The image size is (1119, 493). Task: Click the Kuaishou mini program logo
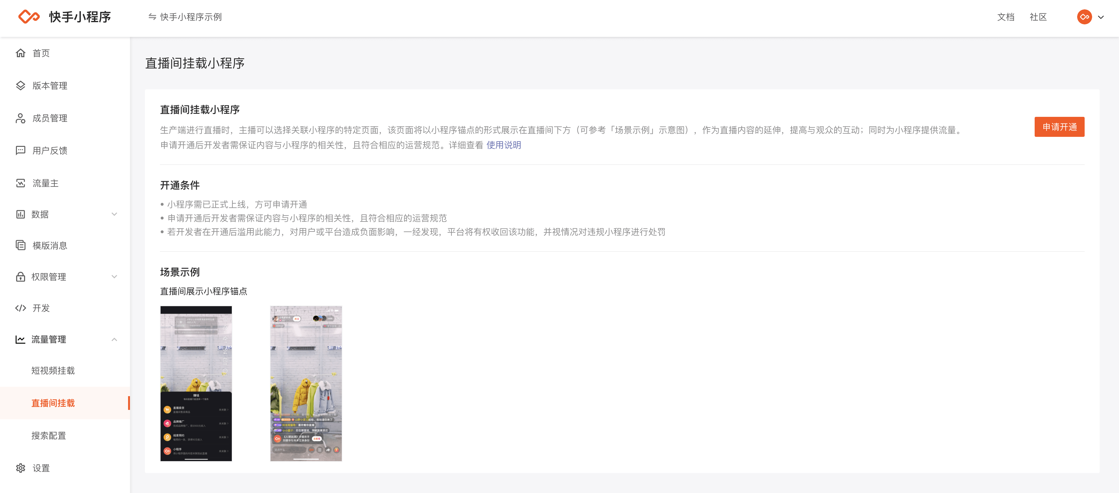(28, 17)
